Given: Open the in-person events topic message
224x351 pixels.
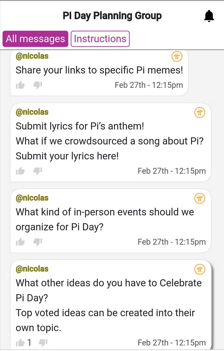Looking at the screenshot, I should pyautogui.click(x=105, y=219).
